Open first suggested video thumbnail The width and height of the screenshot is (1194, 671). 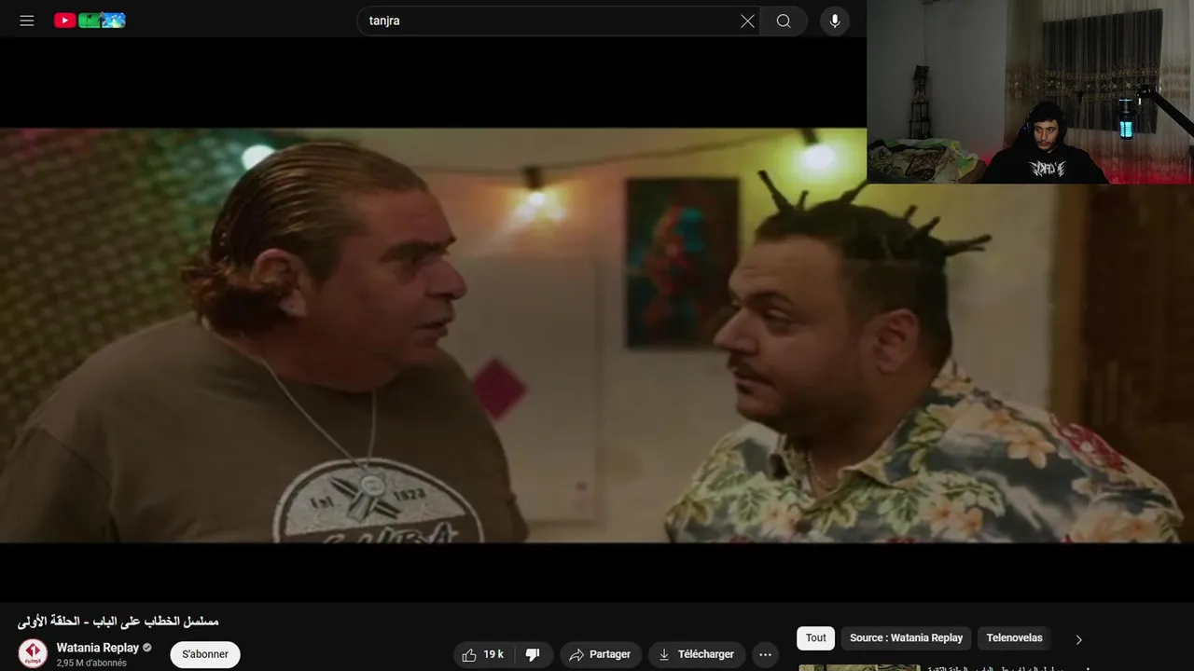click(x=859, y=667)
